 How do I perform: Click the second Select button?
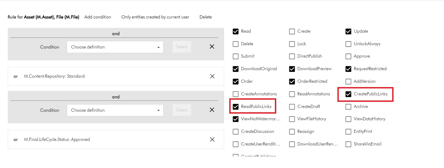(x=182, y=110)
